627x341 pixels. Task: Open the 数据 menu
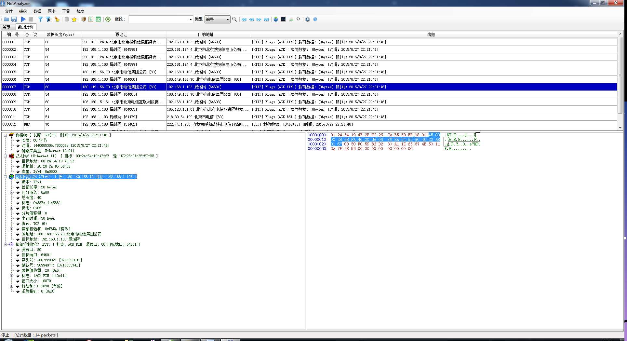37,11
